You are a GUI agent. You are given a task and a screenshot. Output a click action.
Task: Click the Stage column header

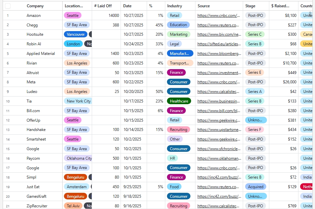point(250,6)
